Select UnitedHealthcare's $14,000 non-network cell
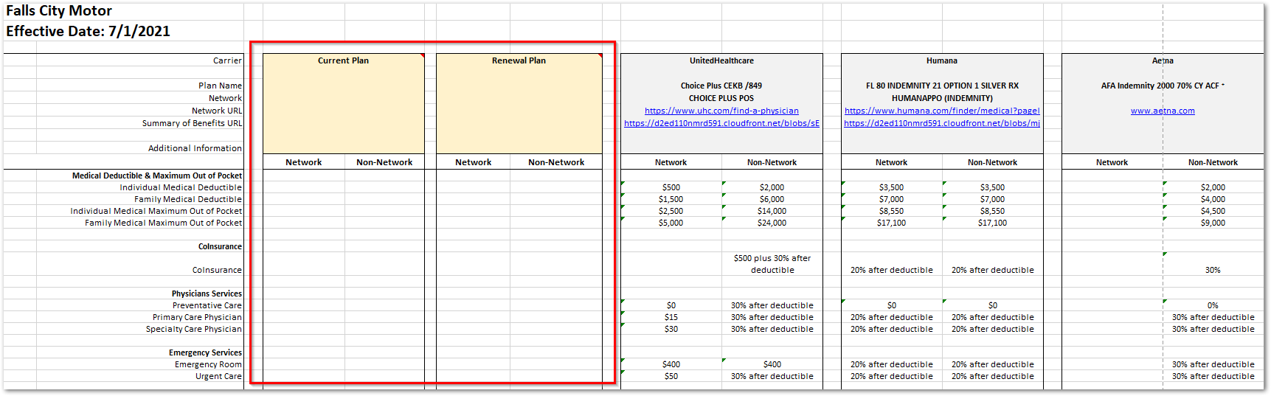1271x396 pixels. (772, 211)
